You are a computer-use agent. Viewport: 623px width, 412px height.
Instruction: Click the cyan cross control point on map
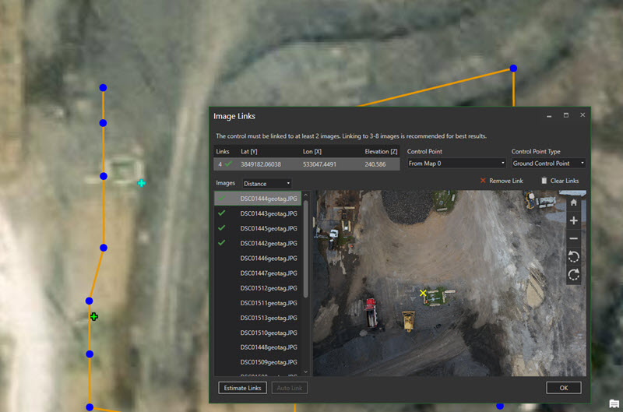coord(142,183)
